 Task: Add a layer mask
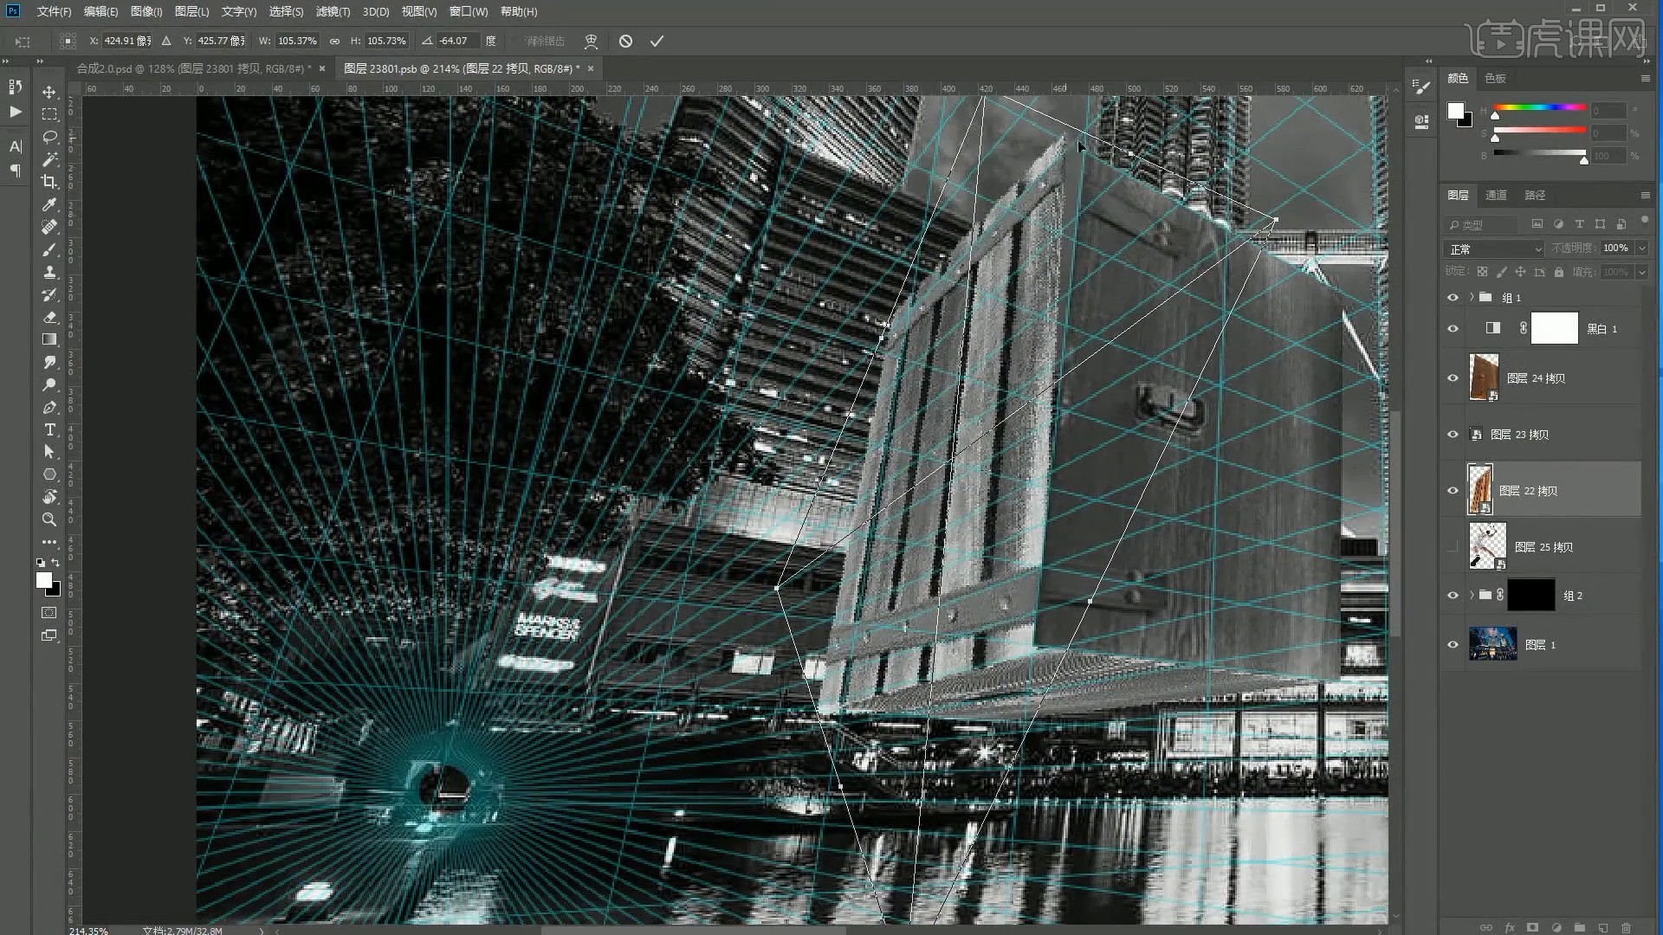click(1532, 927)
